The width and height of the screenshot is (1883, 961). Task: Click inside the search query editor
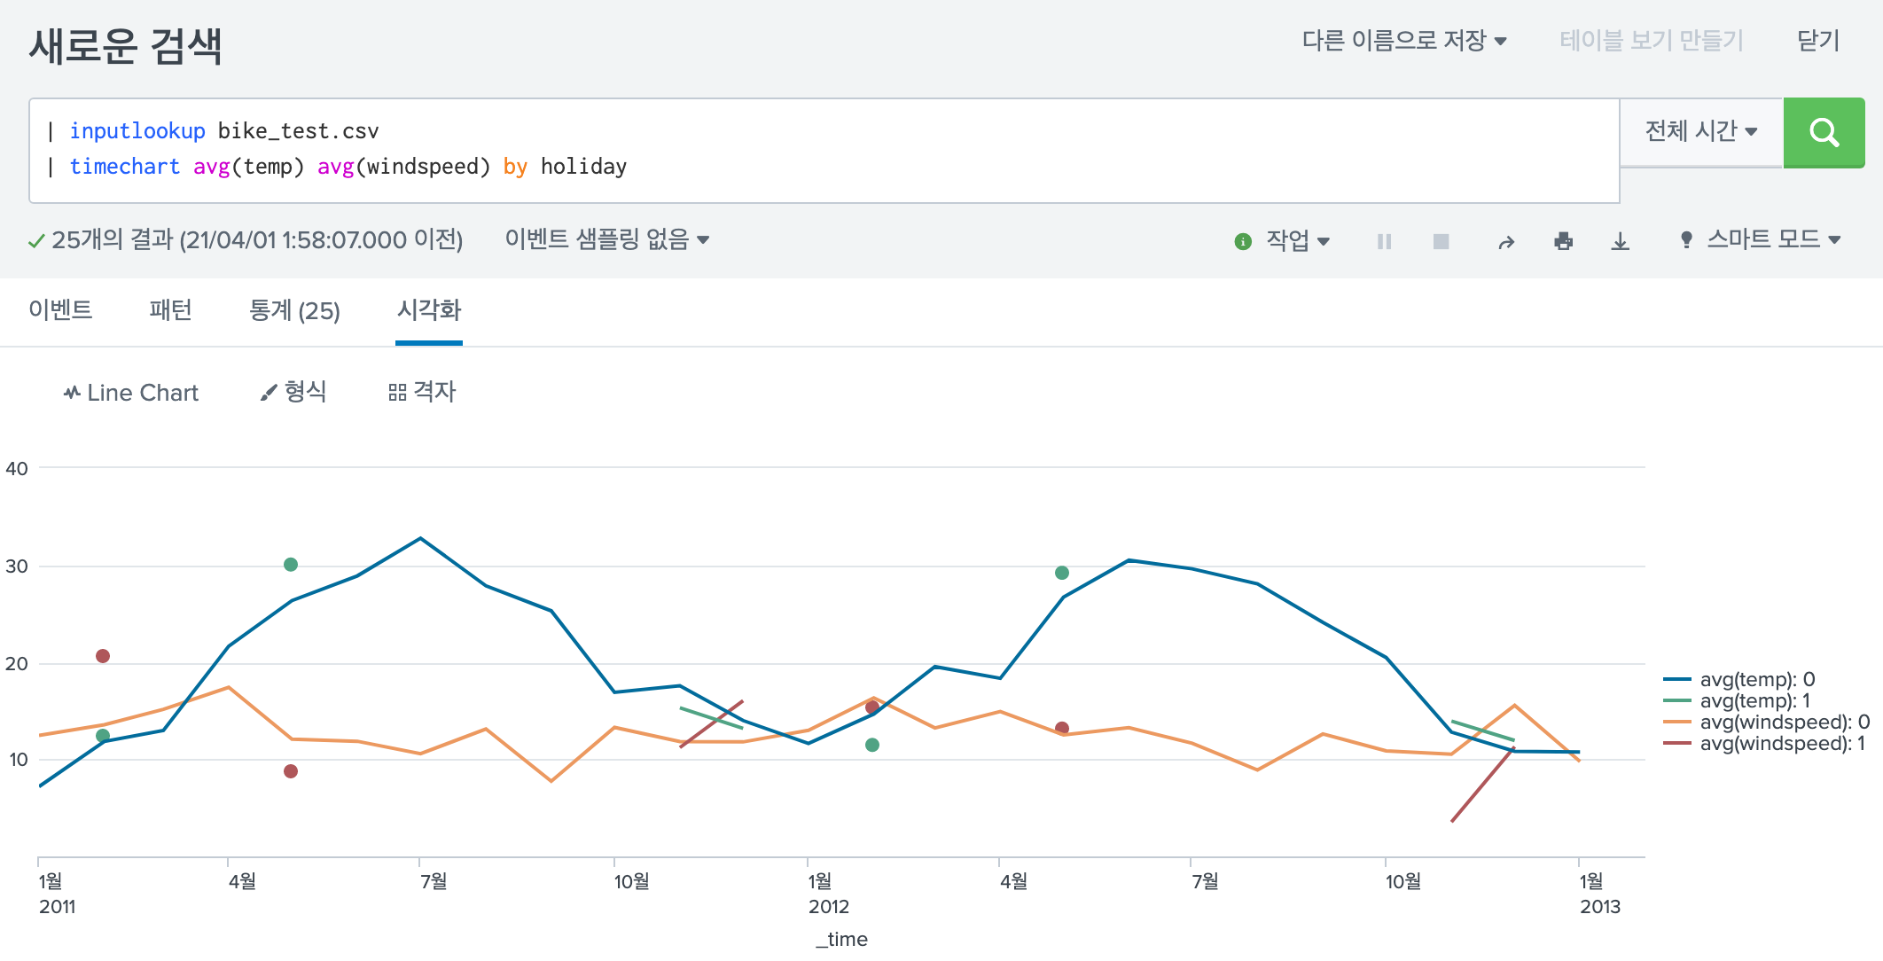tap(824, 150)
